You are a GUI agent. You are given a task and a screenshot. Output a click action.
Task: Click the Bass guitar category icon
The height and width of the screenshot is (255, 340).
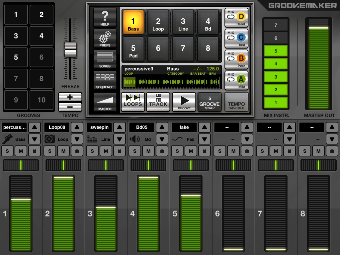(7, 139)
